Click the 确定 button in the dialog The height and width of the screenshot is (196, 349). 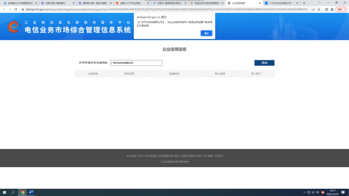click(x=206, y=33)
